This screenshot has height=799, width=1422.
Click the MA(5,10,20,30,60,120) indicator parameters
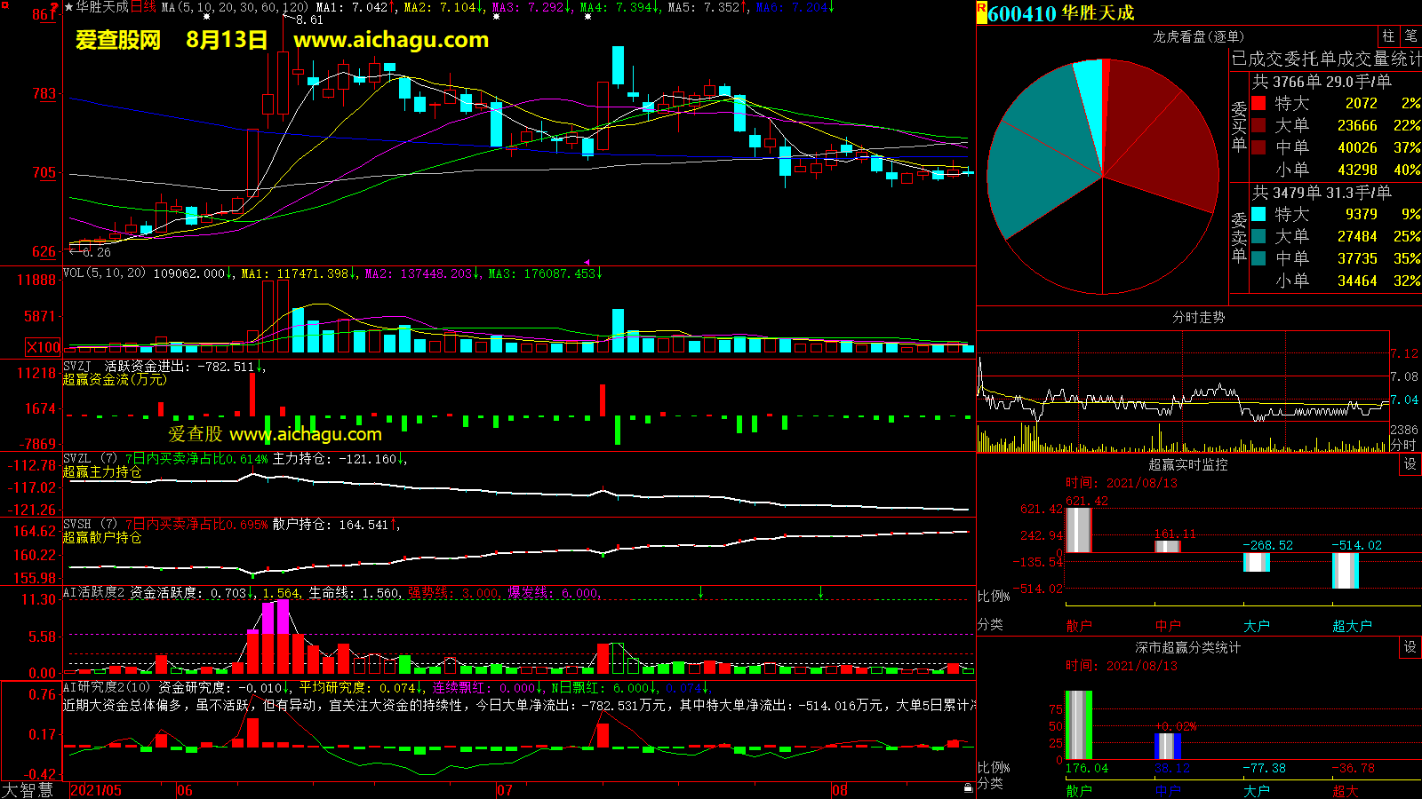pyautogui.click(x=235, y=7)
